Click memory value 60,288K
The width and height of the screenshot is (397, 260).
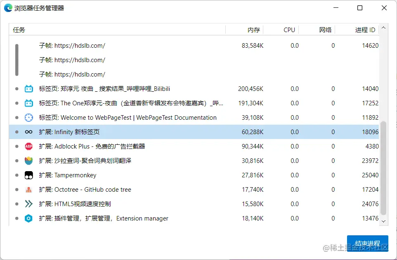pos(253,132)
